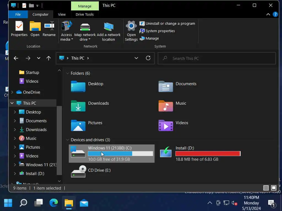282x211 pixels.
Task: Open the Quick Access Toolbar customize dropdown
Action: (37, 5)
